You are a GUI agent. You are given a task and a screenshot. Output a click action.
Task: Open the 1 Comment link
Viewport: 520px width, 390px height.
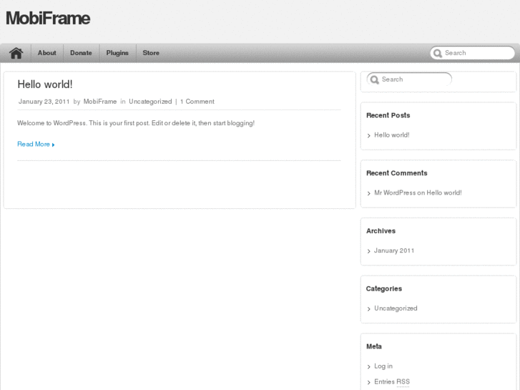(x=197, y=102)
